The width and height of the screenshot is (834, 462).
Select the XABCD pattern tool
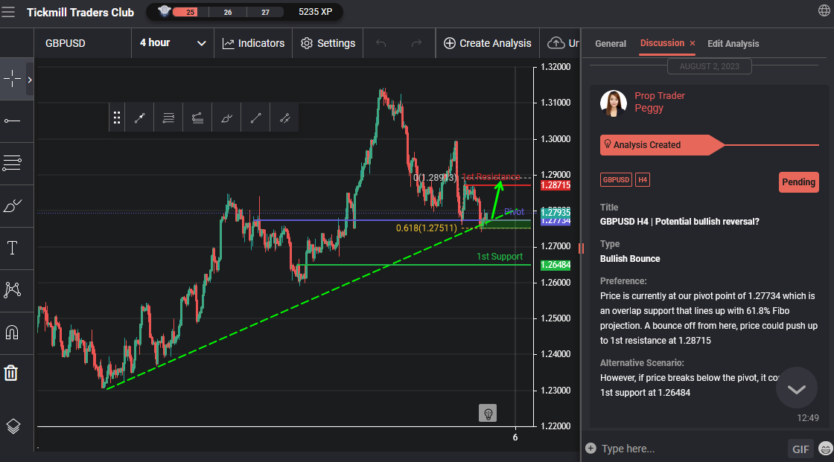(12, 289)
